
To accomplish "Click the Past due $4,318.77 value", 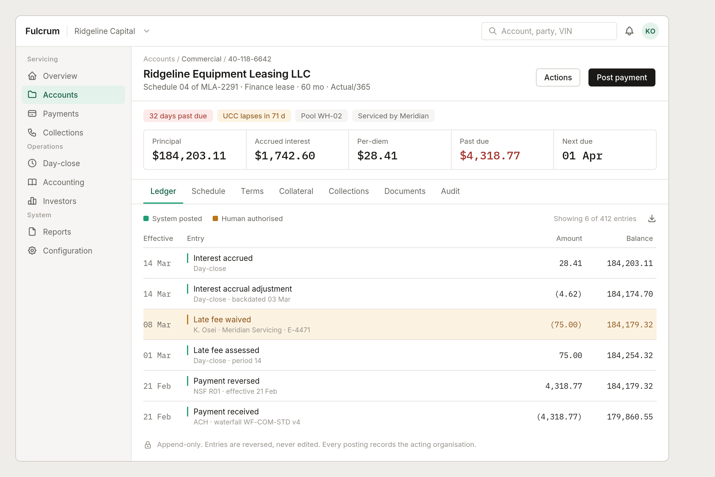I will tap(490, 156).
